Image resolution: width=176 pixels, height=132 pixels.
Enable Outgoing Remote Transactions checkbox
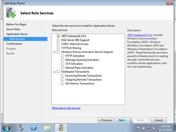point(63,80)
